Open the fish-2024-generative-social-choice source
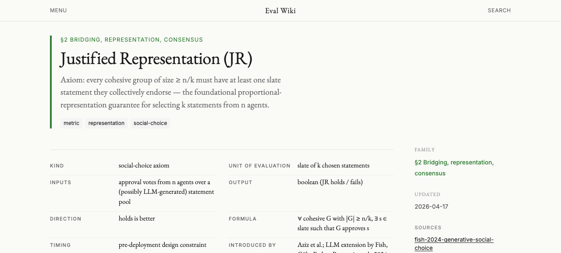561x253 pixels. [454, 244]
